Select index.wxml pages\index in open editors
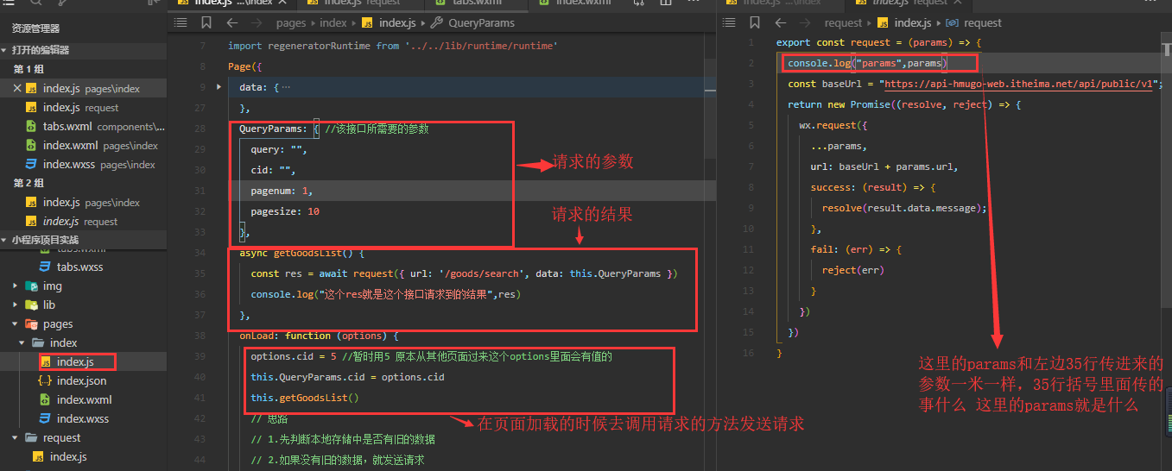 point(100,146)
